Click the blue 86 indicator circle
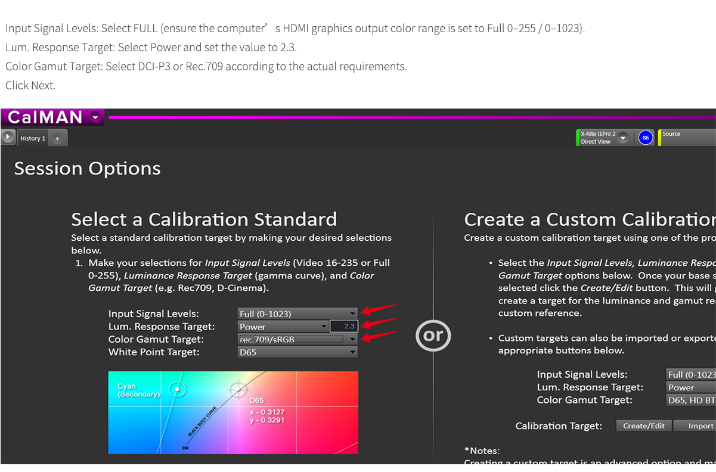The width and height of the screenshot is (716, 472). 646,138
